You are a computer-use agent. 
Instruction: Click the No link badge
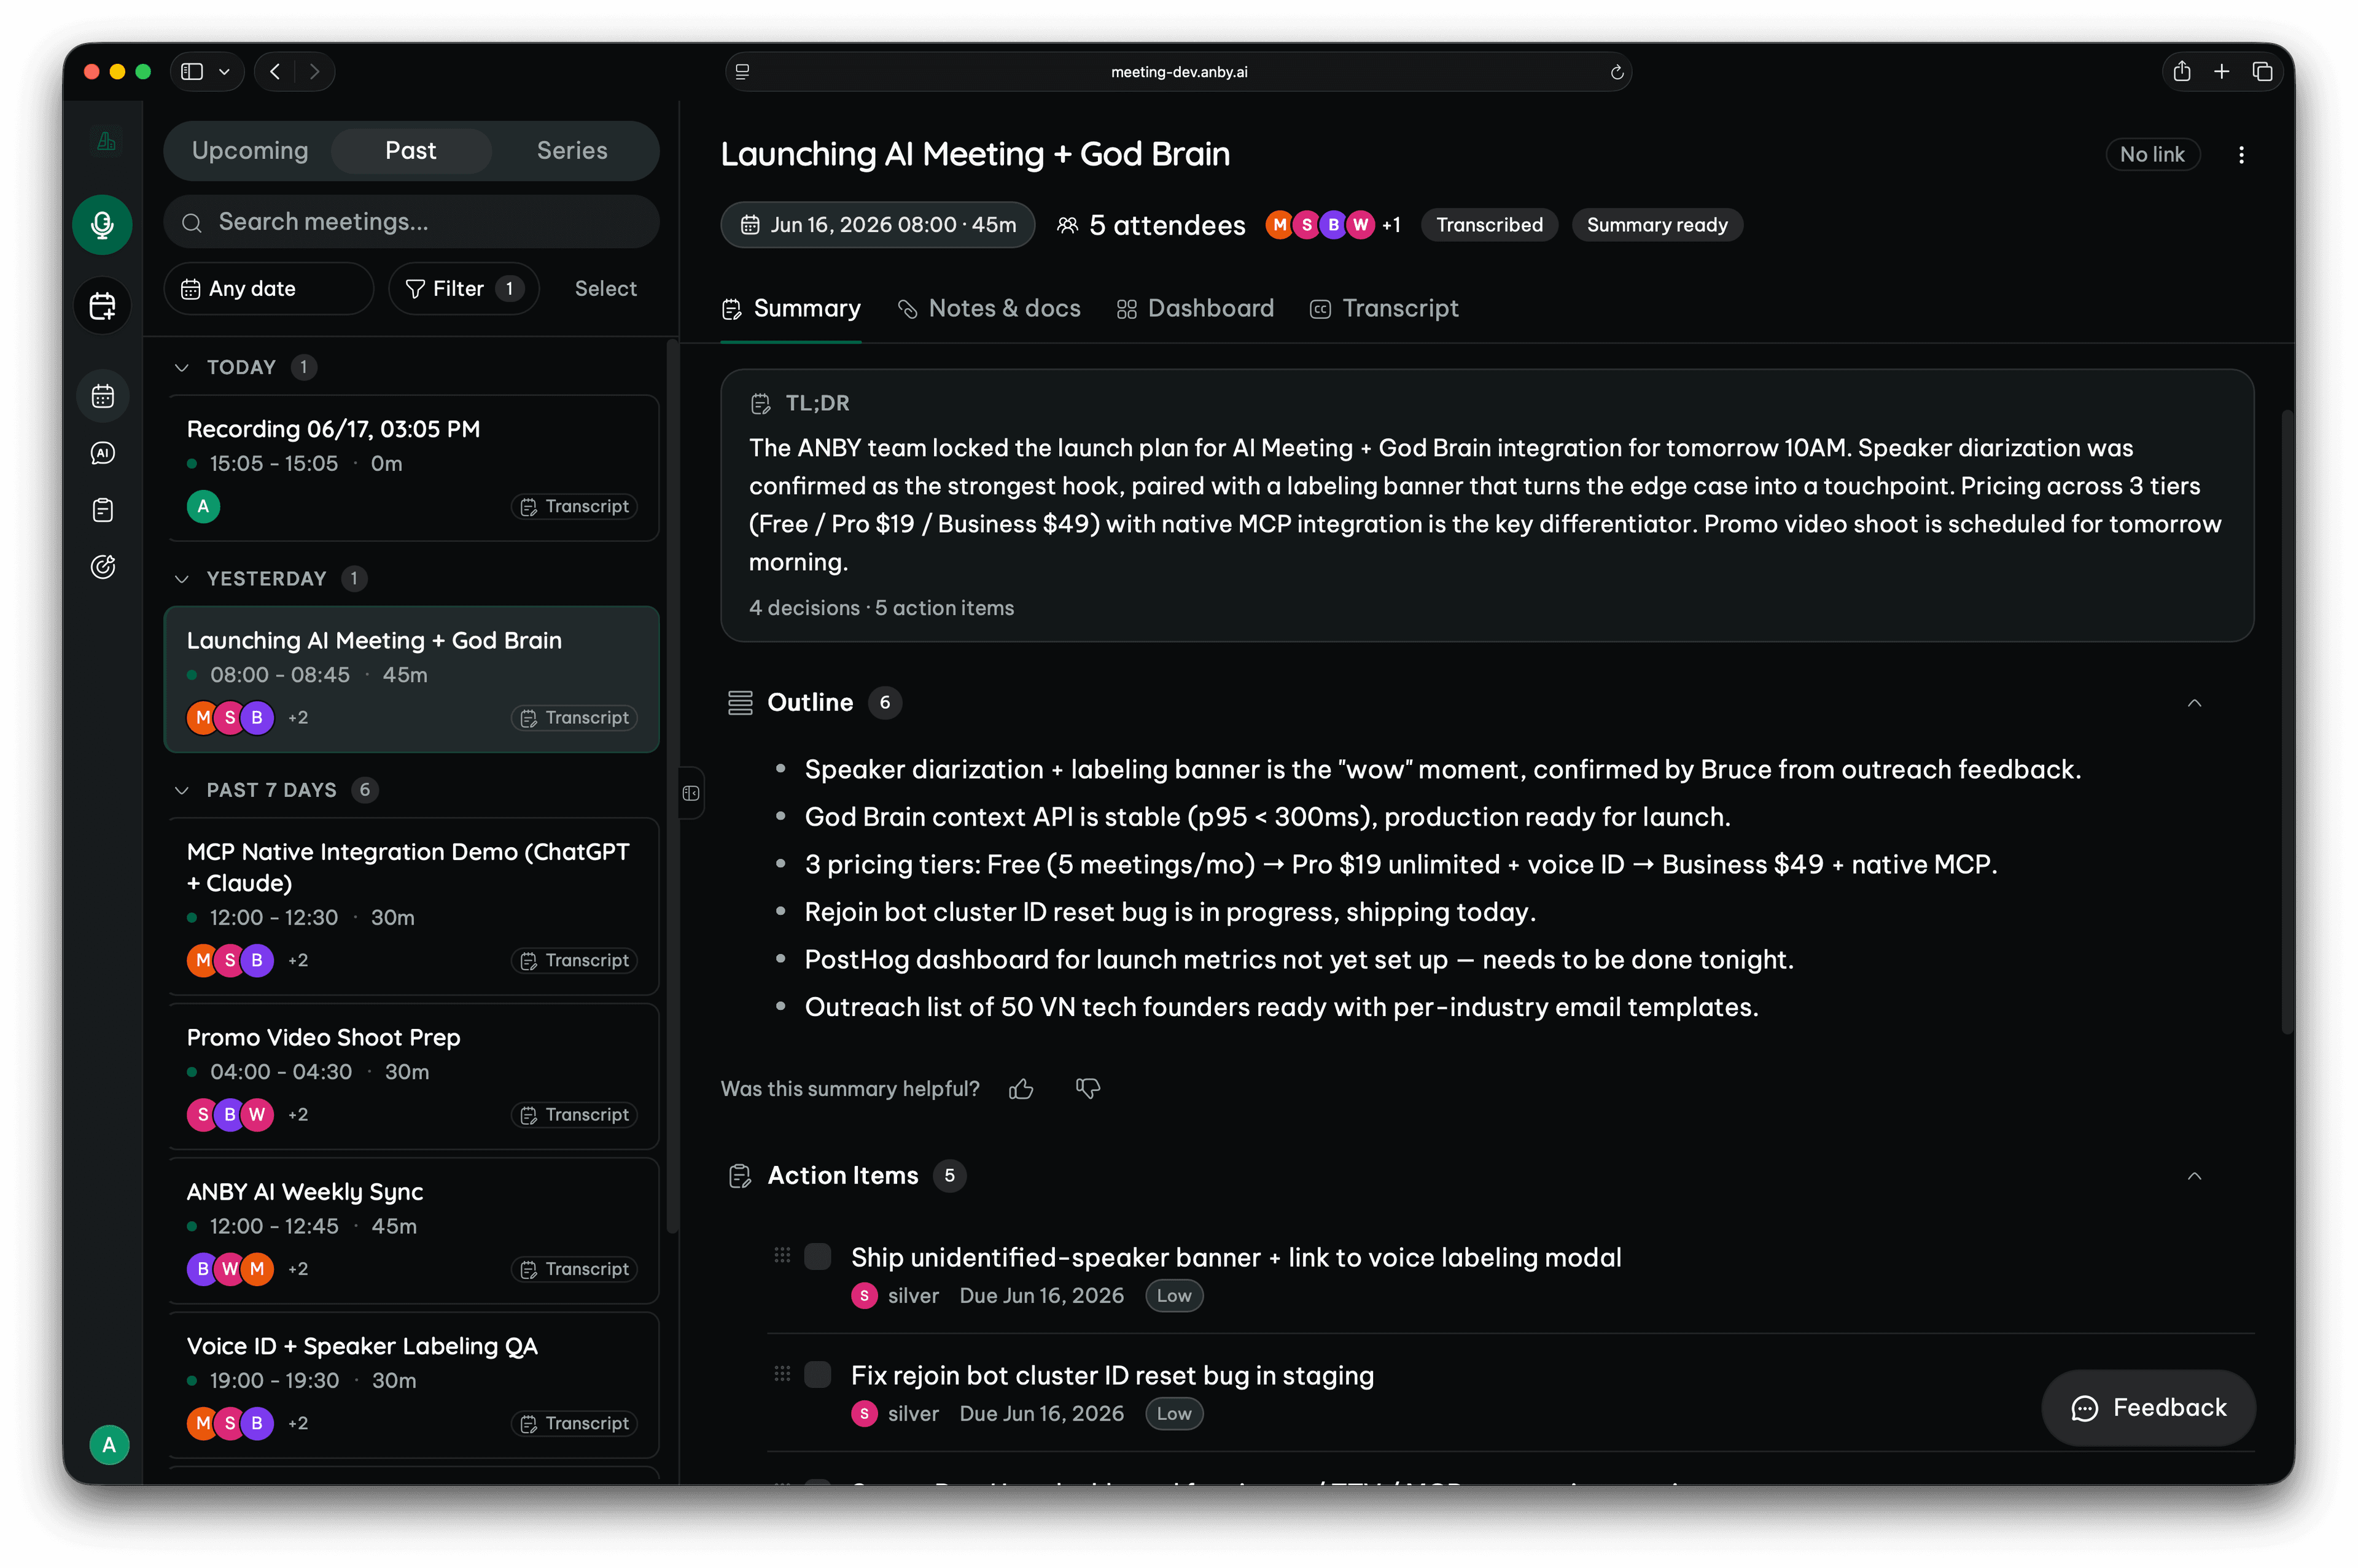(2152, 155)
